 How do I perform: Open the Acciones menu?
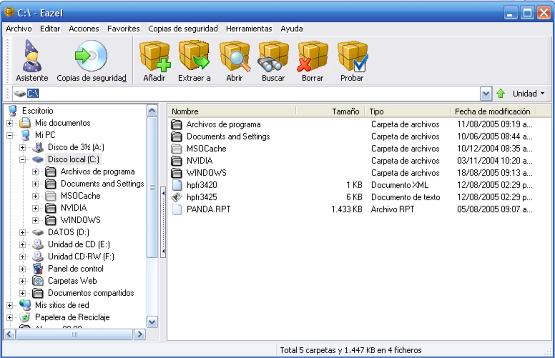(x=84, y=29)
